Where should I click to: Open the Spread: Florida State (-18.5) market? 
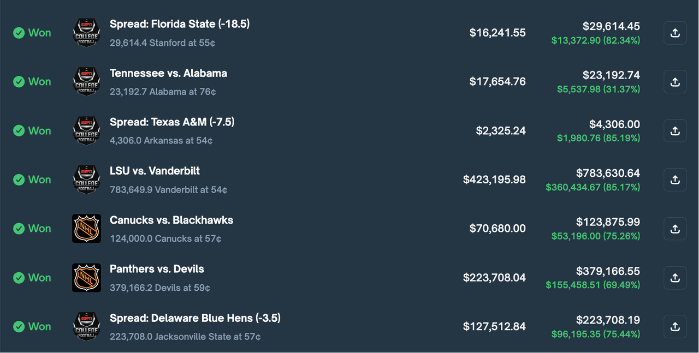(180, 24)
